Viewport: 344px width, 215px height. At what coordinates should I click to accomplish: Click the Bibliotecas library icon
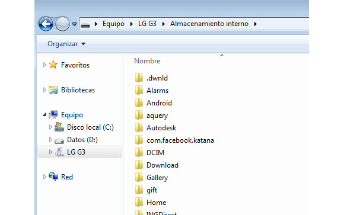coord(53,90)
